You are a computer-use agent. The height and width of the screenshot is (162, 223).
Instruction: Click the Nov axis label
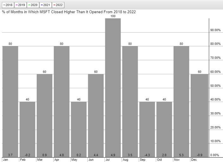coord(177,160)
